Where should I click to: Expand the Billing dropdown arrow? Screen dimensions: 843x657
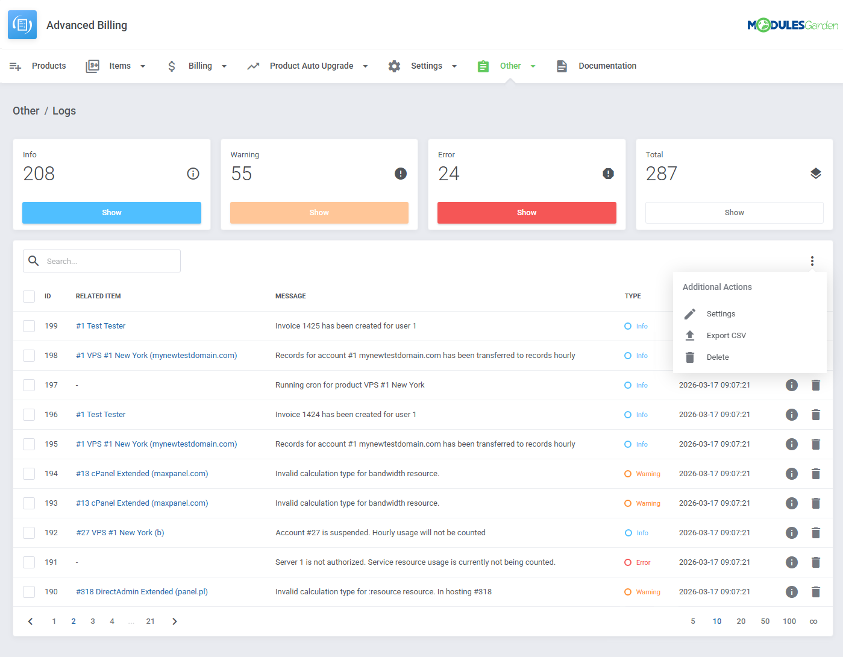(x=224, y=66)
